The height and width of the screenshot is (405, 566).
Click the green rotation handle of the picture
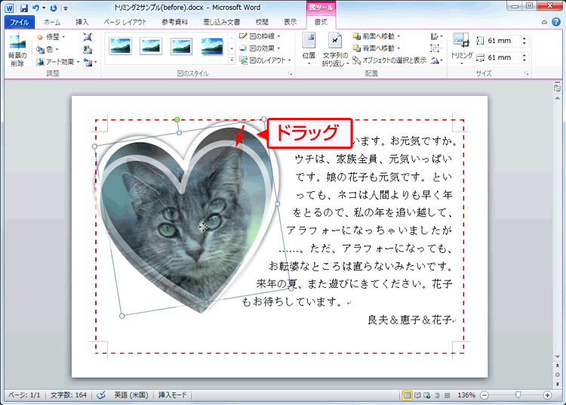coord(177,119)
